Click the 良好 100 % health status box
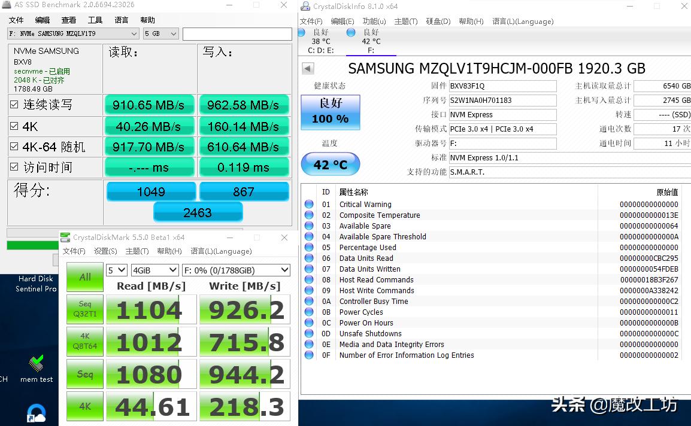The height and width of the screenshot is (426, 691). tap(330, 112)
